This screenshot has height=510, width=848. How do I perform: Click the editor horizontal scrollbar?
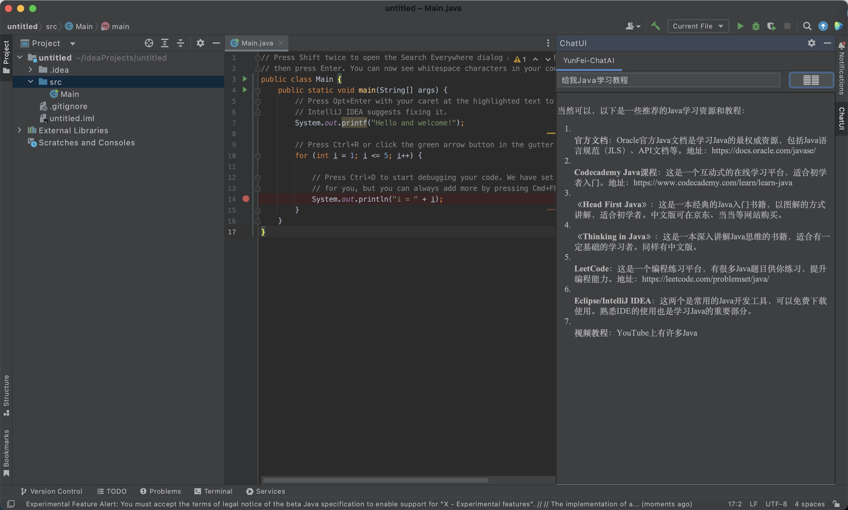376,480
